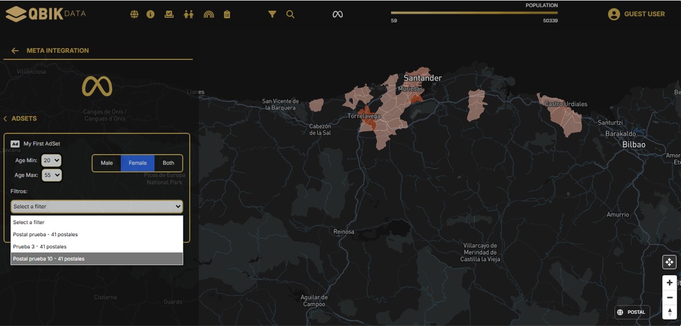The width and height of the screenshot is (681, 326).
Task: Click the ballot check box icon
Action: pyautogui.click(x=169, y=15)
